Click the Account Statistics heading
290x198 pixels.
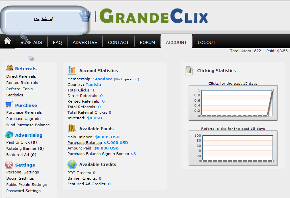(98, 70)
